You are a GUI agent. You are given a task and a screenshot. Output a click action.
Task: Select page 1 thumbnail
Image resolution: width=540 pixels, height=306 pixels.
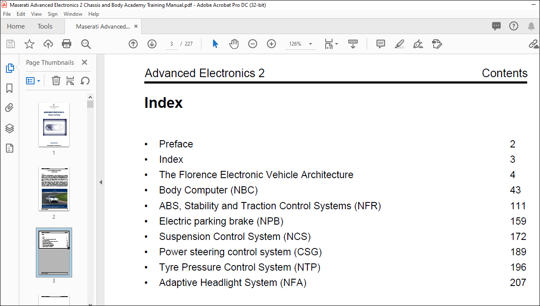pos(54,124)
